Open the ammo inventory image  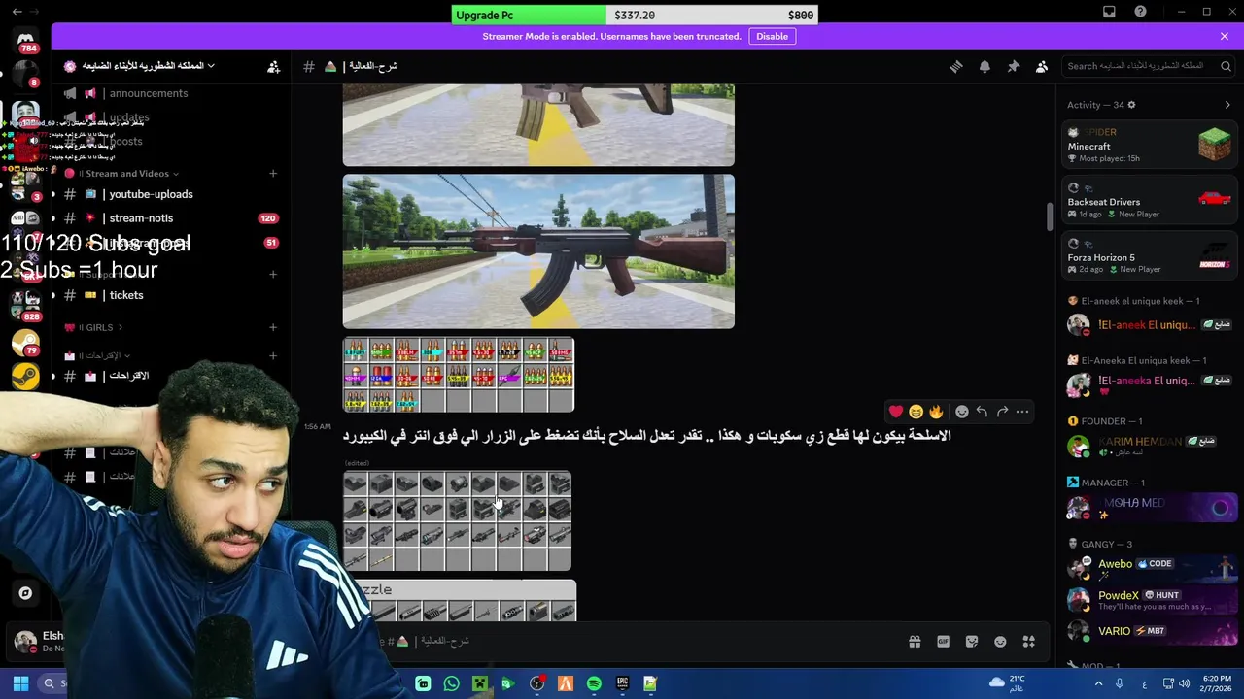click(459, 375)
